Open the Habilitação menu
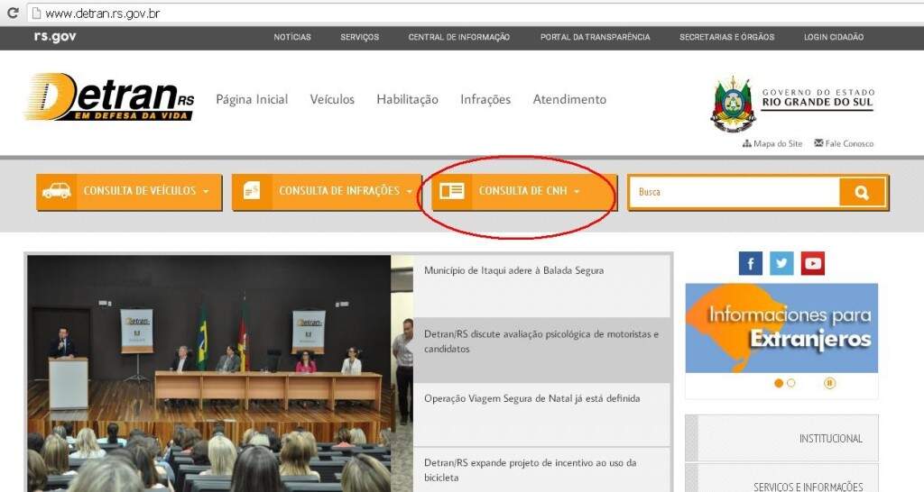Viewport: 924px width, 492px height. tap(407, 99)
